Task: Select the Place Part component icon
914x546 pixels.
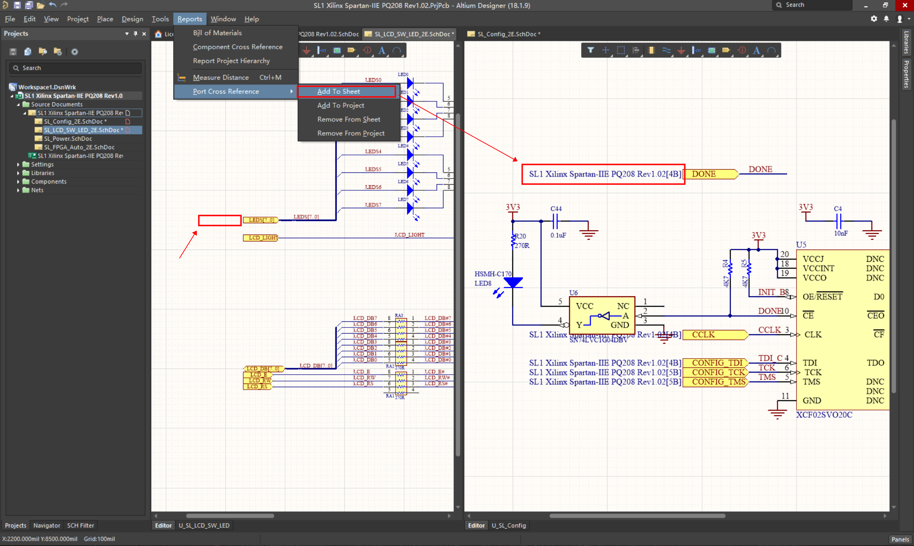Action: click(651, 50)
